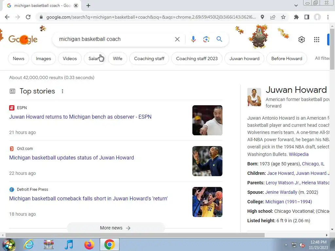Open Detroit Free Press comeback story
335x251 pixels.
point(88,198)
